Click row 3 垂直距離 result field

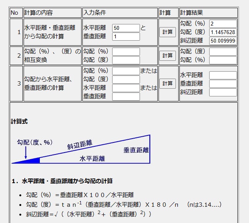click(x=223, y=84)
